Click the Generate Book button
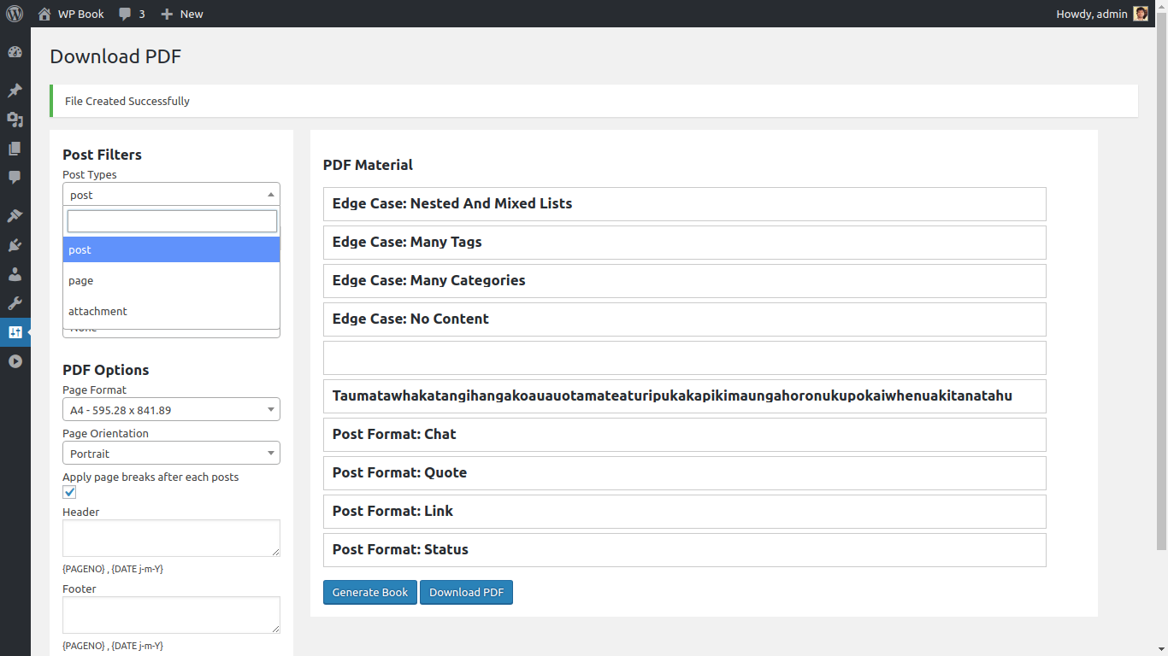1168x656 pixels. pyautogui.click(x=370, y=593)
